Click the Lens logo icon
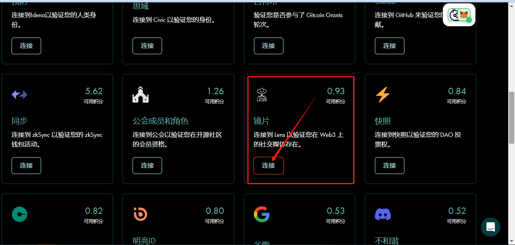Screen dimensions: 515x245 point(261,95)
